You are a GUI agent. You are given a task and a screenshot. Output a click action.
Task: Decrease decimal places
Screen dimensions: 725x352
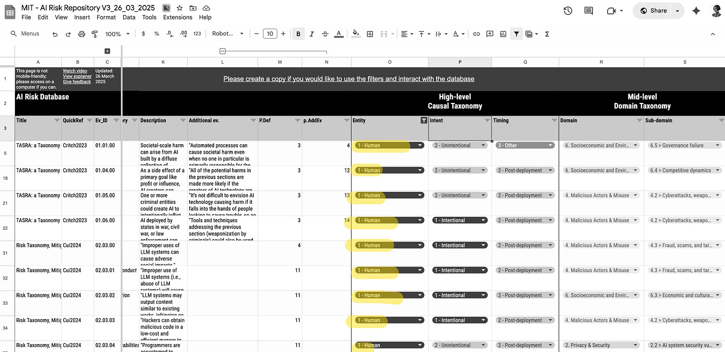click(x=170, y=34)
